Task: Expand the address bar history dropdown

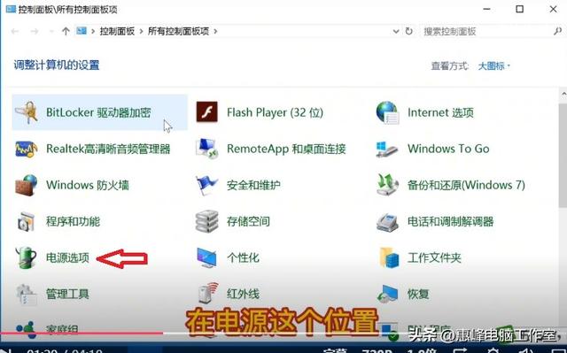Action: coord(396,31)
